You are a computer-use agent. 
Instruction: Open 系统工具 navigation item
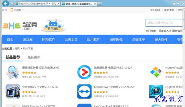point(71,39)
